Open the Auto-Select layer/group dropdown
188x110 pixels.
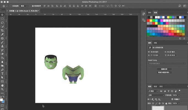pyautogui.click(x=24, y=6)
